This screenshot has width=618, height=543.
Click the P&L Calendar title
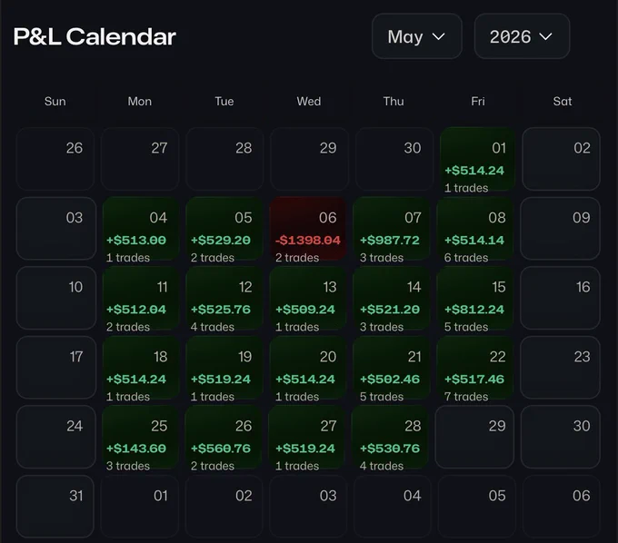click(x=95, y=36)
